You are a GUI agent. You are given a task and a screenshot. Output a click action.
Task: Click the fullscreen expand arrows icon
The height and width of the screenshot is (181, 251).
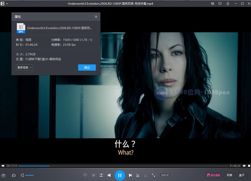click(x=153, y=175)
